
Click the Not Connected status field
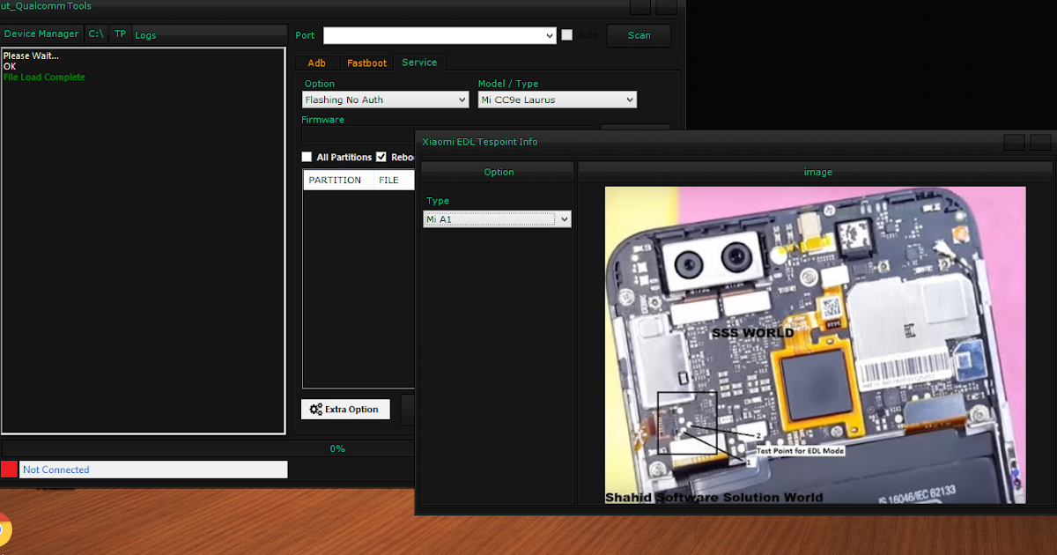153,470
